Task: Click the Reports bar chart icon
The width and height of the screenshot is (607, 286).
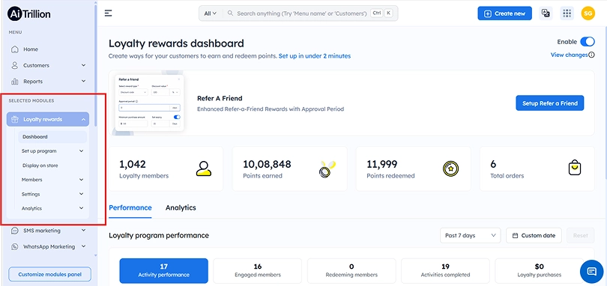Action: (15, 82)
